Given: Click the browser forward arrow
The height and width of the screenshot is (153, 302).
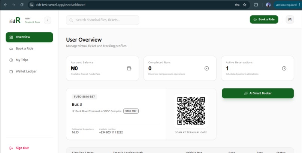Looking at the screenshot, I should tap(13, 5).
